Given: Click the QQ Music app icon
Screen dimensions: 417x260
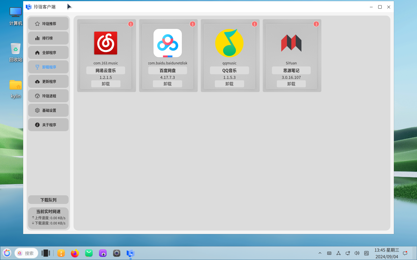Looking at the screenshot, I should click(x=229, y=43).
